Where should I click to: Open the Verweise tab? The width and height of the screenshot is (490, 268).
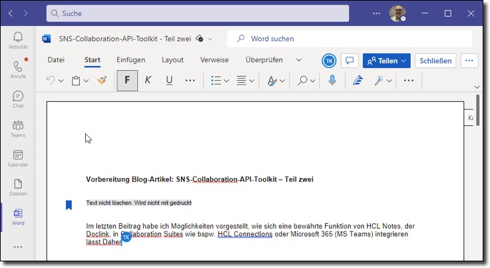(214, 60)
